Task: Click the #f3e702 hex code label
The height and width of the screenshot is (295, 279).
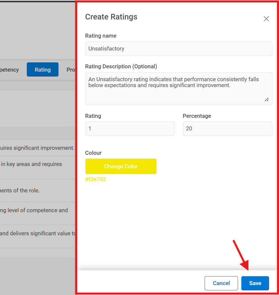Action: pyautogui.click(x=96, y=179)
